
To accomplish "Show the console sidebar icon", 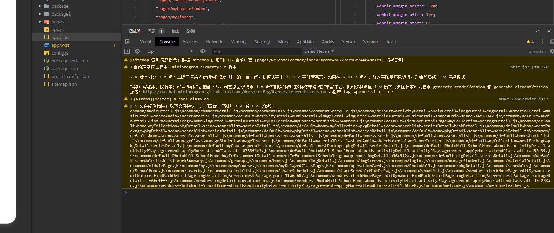I will tap(127, 51).
